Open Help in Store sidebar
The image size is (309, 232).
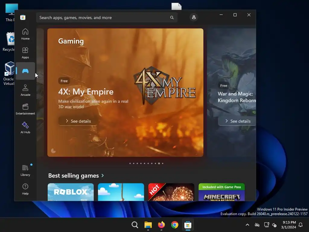[25, 189]
